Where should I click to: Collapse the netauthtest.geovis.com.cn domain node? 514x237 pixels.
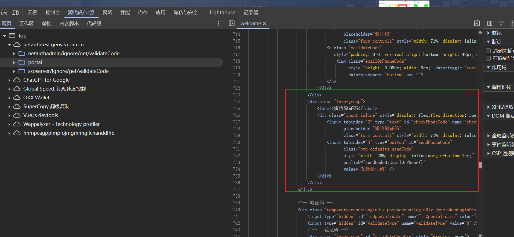[x=9, y=45]
